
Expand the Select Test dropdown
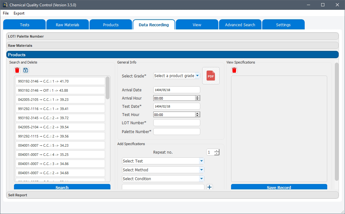point(163,161)
